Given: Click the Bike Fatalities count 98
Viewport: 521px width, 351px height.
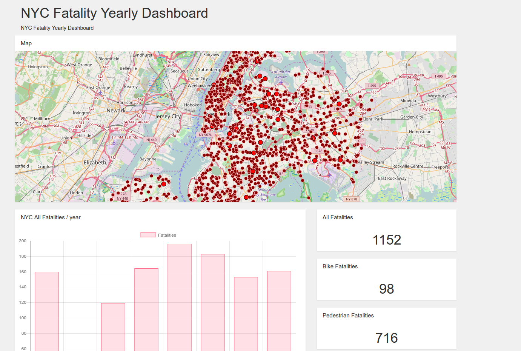Looking at the screenshot, I should (387, 289).
